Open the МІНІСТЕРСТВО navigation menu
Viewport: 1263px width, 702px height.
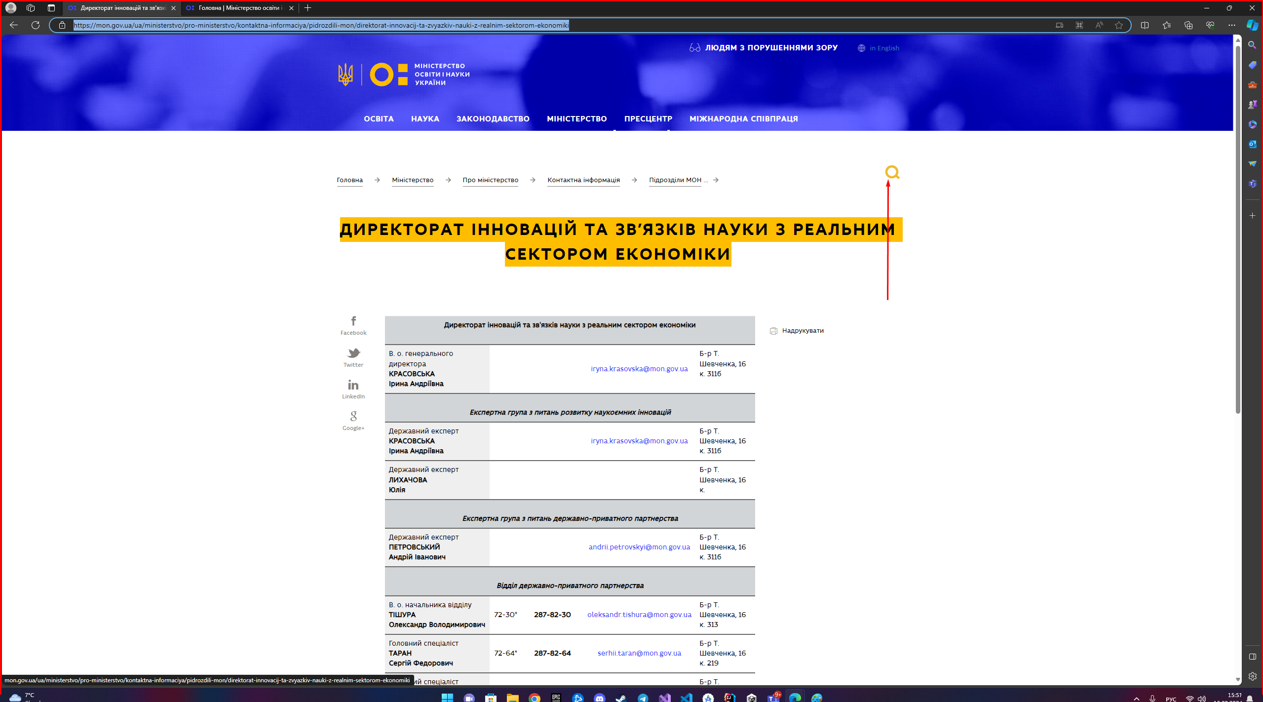[x=576, y=119]
